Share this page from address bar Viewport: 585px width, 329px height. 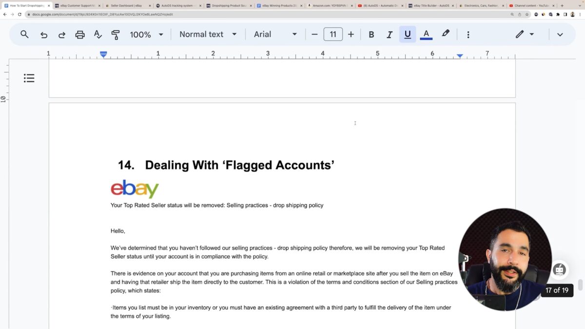tap(519, 14)
